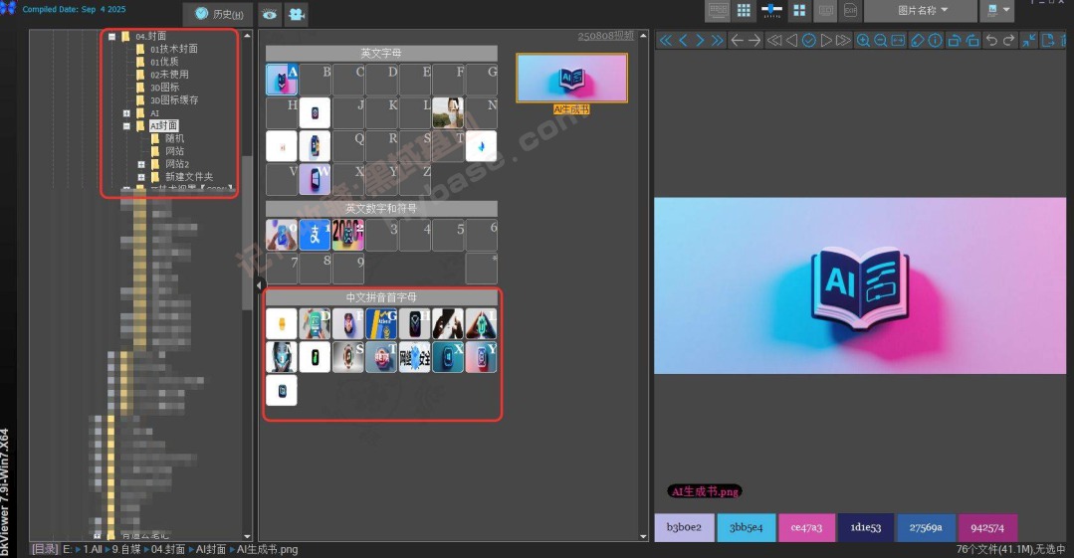Screen dimensions: 1074x558
Task: Toggle the filmstrip view icon
Action: (826, 10)
